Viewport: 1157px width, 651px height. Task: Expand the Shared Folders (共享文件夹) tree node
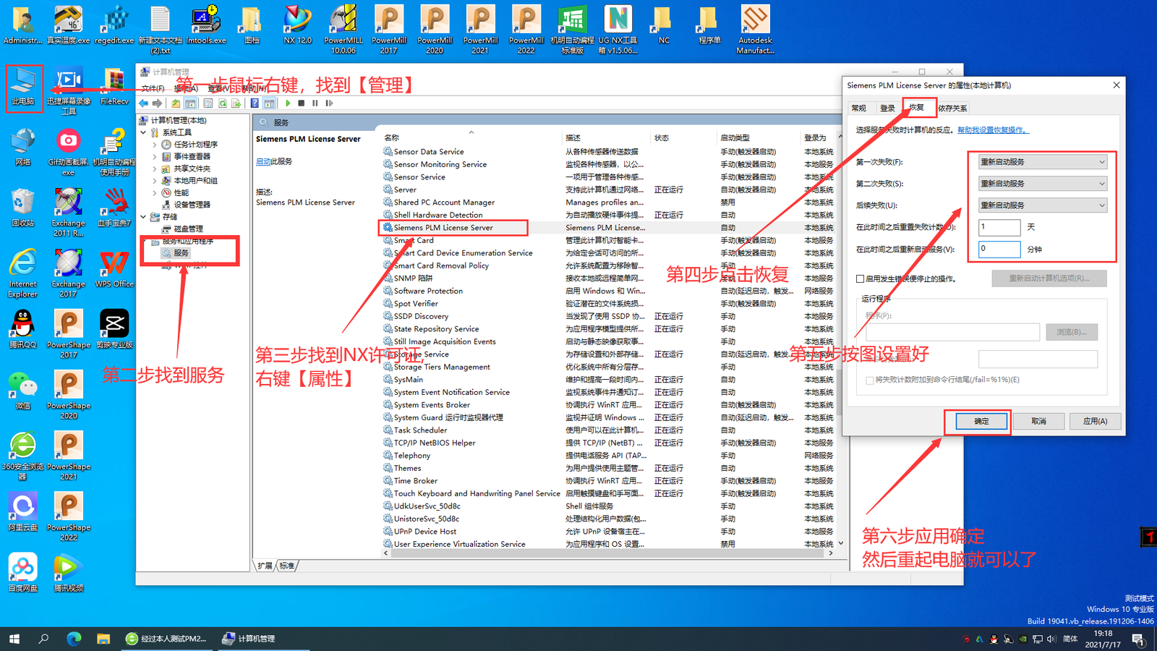coord(155,169)
